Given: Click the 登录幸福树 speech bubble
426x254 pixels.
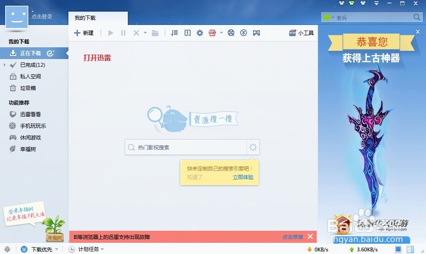Looking at the screenshot, I should 25,214.
